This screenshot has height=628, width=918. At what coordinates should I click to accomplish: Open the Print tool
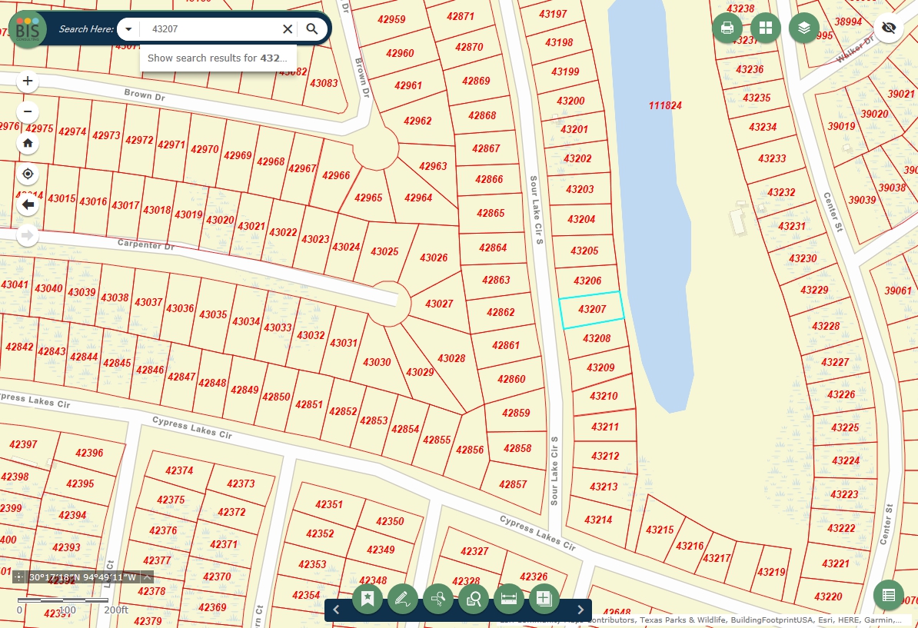(x=727, y=28)
